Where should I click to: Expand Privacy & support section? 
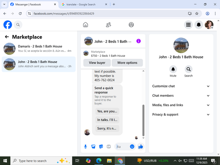pos(181,114)
